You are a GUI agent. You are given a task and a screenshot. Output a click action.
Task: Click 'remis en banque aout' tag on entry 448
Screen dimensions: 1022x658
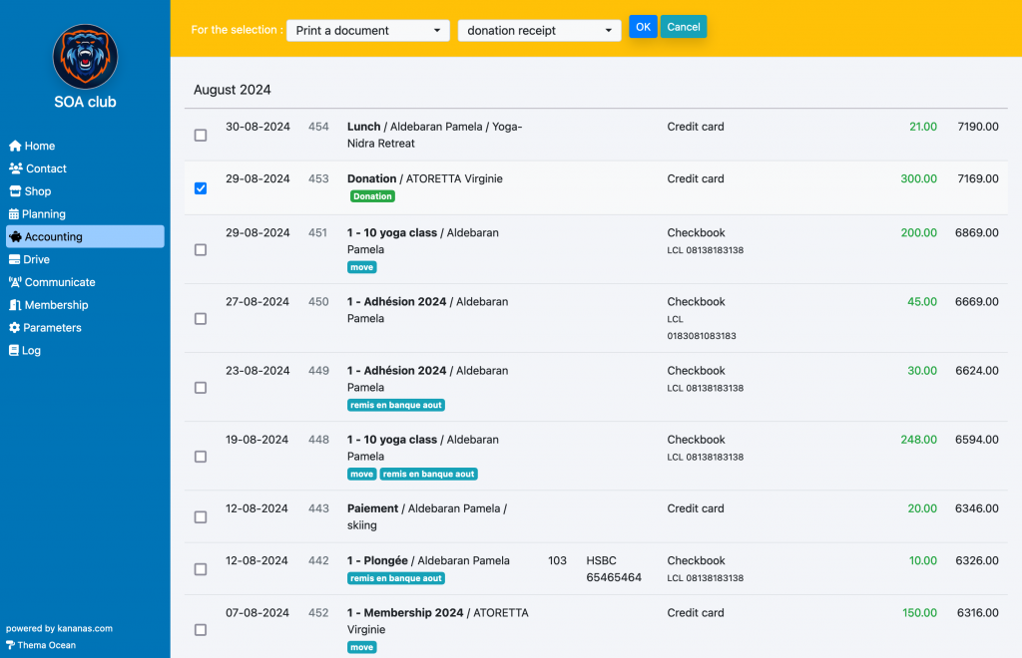click(x=429, y=475)
